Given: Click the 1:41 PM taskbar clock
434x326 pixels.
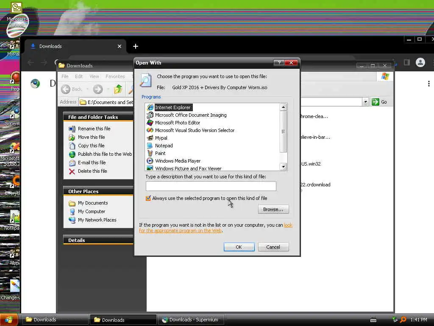Looking at the screenshot, I should point(418,320).
